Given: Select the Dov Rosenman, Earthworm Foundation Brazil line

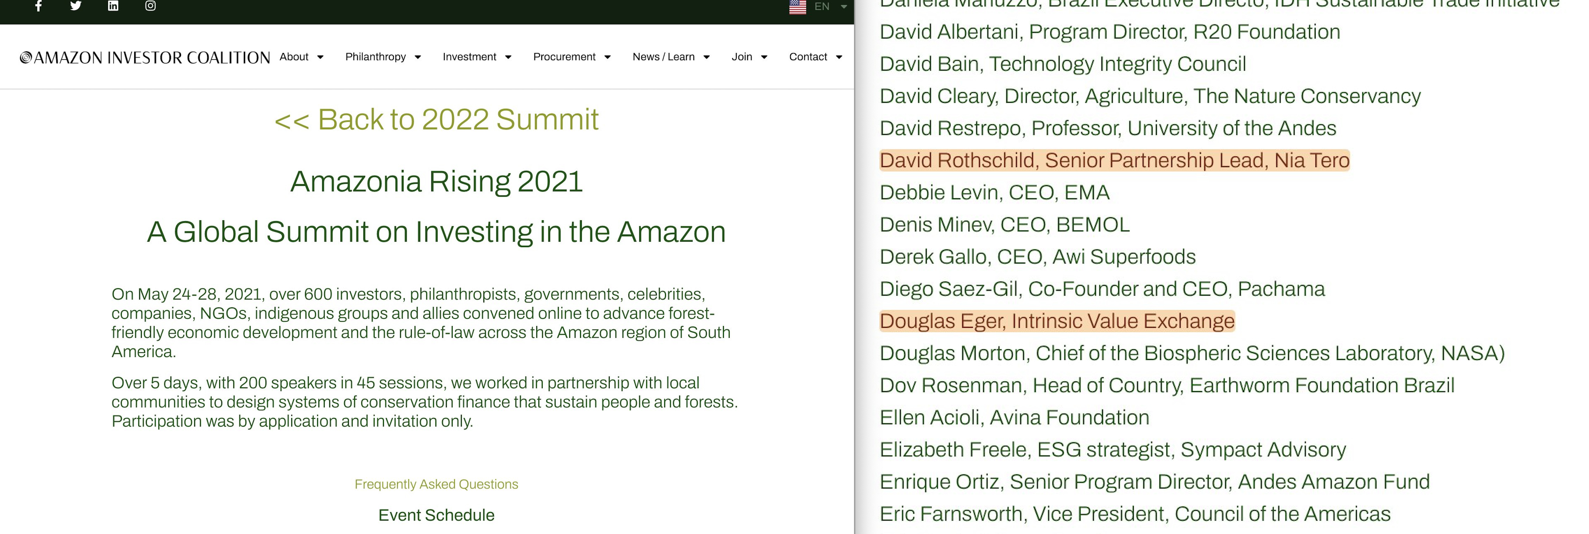Looking at the screenshot, I should pos(1167,386).
